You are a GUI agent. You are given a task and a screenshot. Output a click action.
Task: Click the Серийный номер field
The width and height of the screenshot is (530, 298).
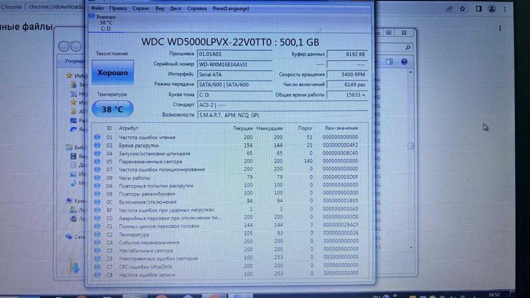coord(235,64)
